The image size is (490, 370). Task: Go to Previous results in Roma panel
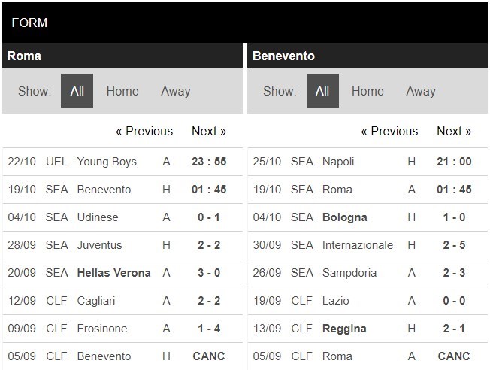[144, 131]
